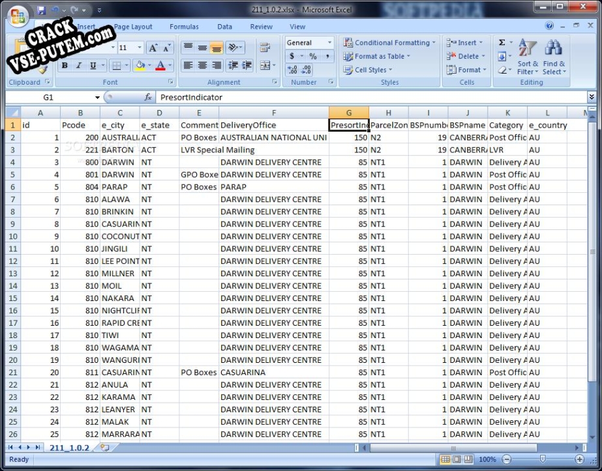Screen dimensions: 602x471
Task: Click the zoom slider handle
Action: [542, 459]
